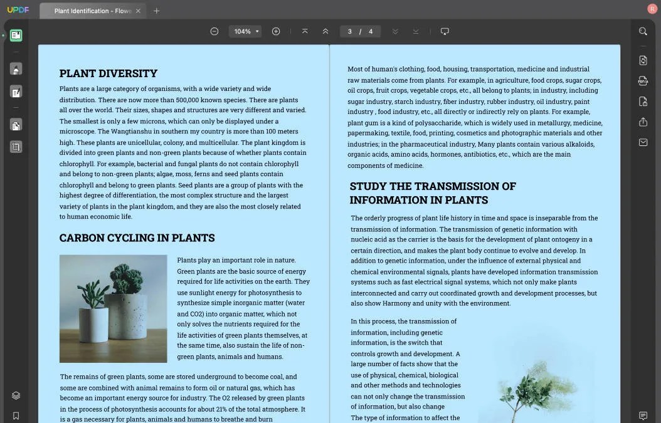The image size is (661, 423).
Task: Open the Bookmarks panel
Action: (x=16, y=415)
